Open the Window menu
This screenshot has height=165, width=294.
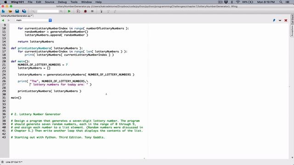[x=86, y=2]
